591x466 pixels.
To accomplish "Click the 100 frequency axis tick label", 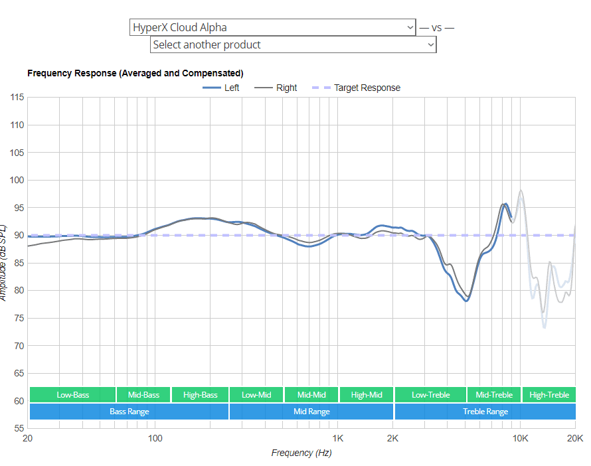I will (x=155, y=439).
